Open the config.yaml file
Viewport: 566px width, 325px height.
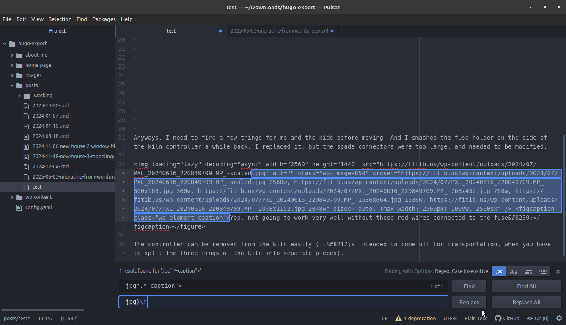pyautogui.click(x=38, y=207)
